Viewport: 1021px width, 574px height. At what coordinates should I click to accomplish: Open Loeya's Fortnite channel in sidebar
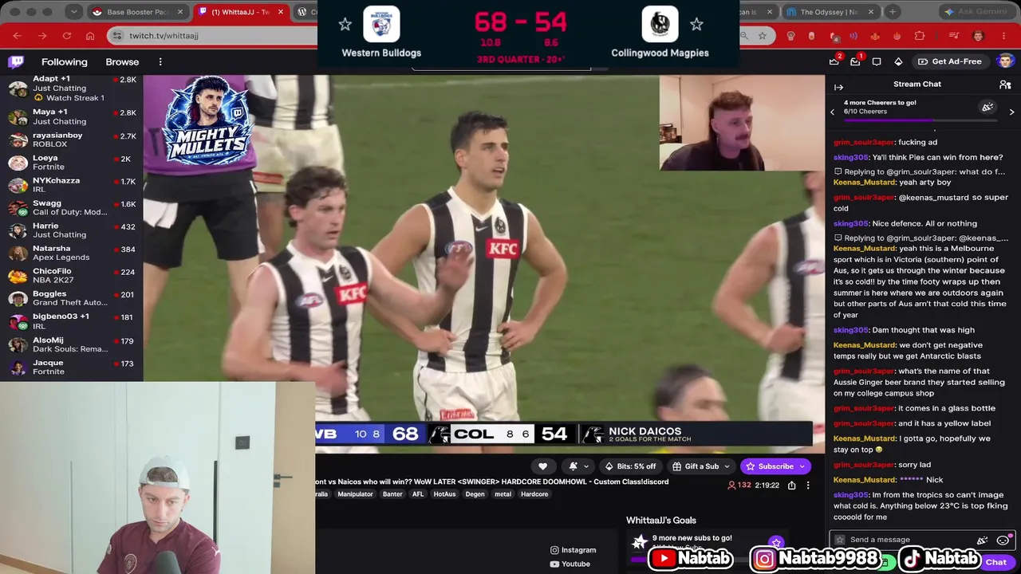72,163
